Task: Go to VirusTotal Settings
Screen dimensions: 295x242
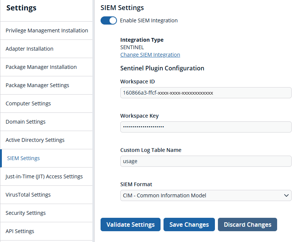Action: [x=47, y=195]
